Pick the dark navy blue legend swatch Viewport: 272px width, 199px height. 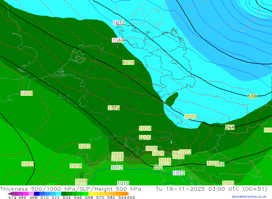tap(36, 194)
